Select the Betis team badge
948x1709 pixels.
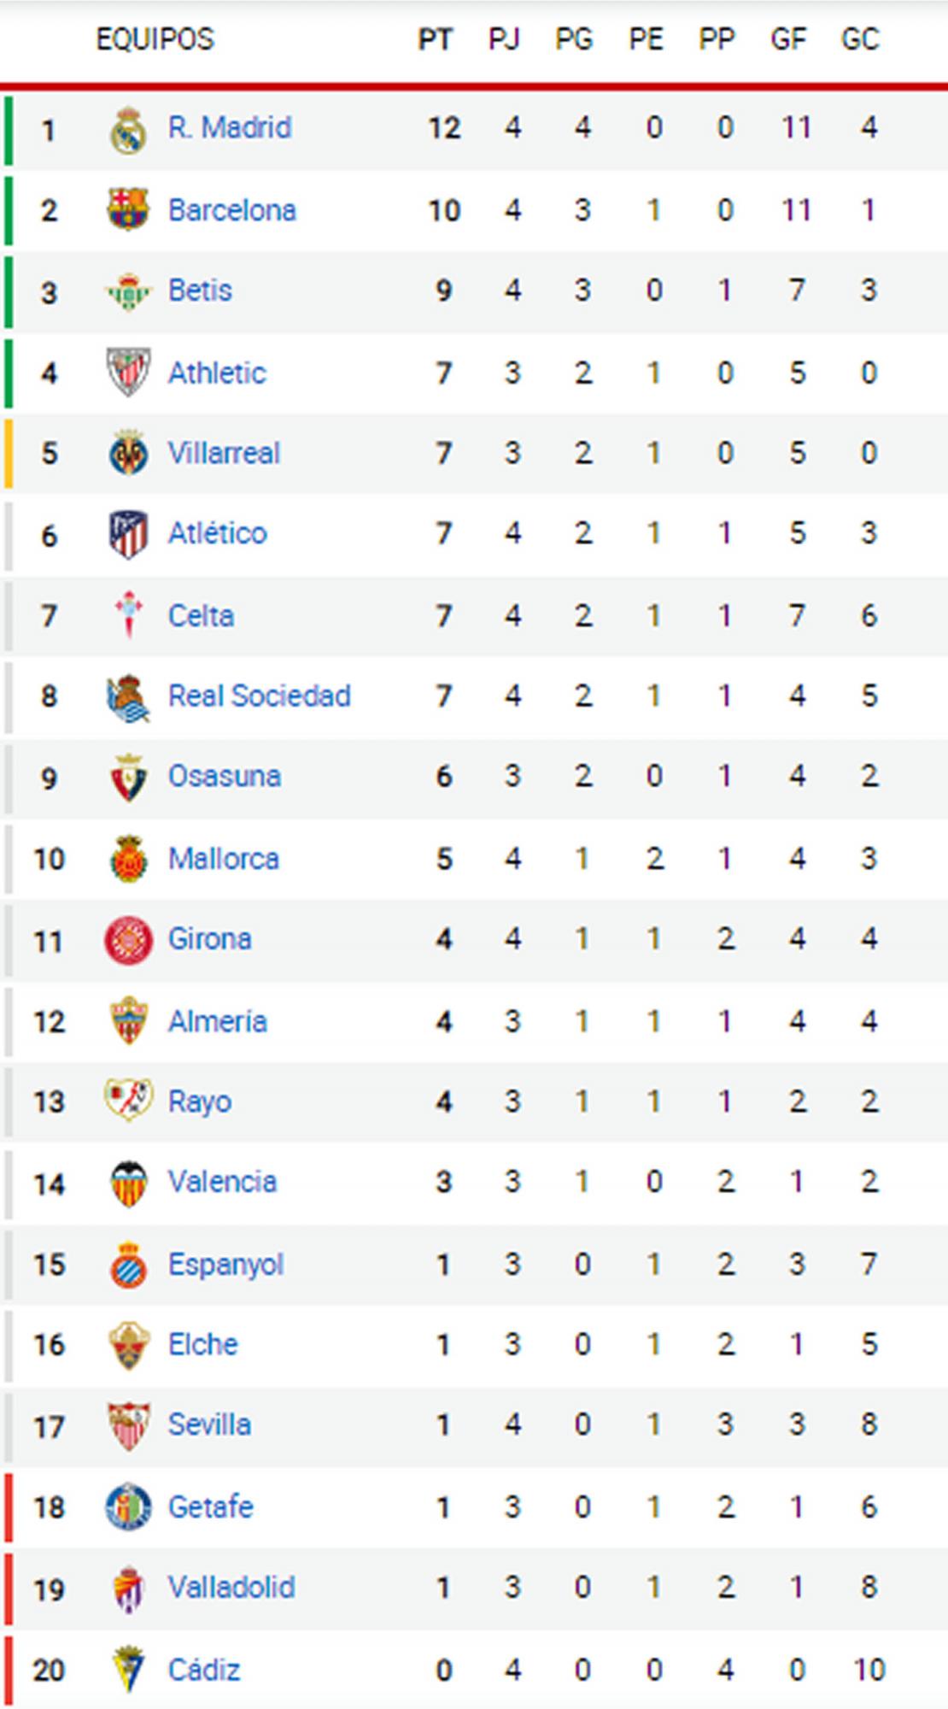128,291
